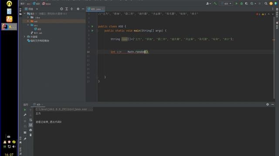Click the orange round updates icon
The height and width of the screenshot is (156, 279).
click(271, 3)
